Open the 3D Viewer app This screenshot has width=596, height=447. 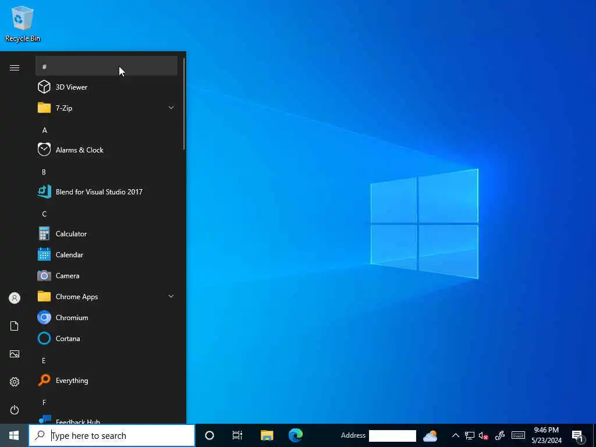point(107,87)
